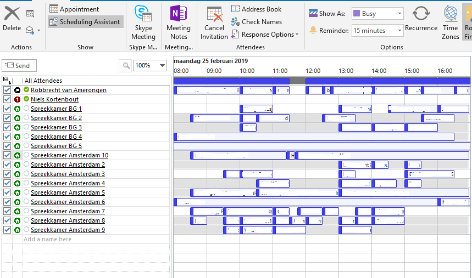This screenshot has width=472, height=278.
Task: Expand the Show As Busy dropdown
Action: (x=399, y=14)
